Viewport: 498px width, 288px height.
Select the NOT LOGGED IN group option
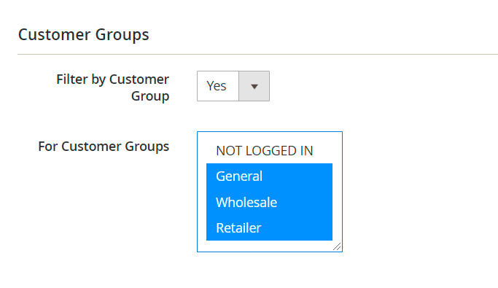click(269, 150)
